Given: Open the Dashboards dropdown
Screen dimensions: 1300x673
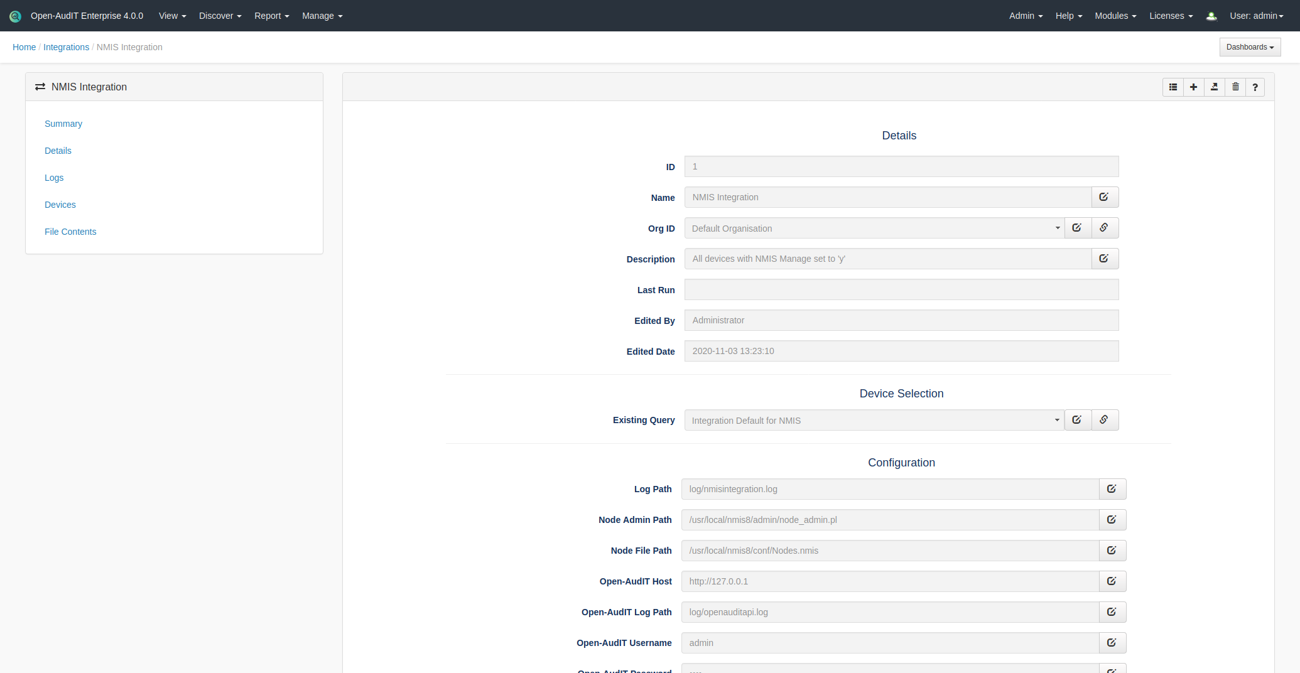Looking at the screenshot, I should 1249,46.
